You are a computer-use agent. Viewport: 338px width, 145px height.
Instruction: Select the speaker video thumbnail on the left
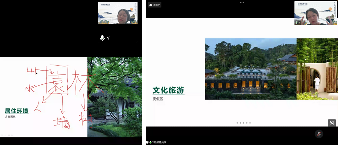[x=118, y=13]
